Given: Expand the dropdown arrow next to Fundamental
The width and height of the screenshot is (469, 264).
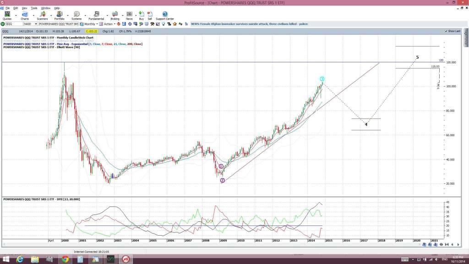Looking at the screenshot, I should point(107,15).
